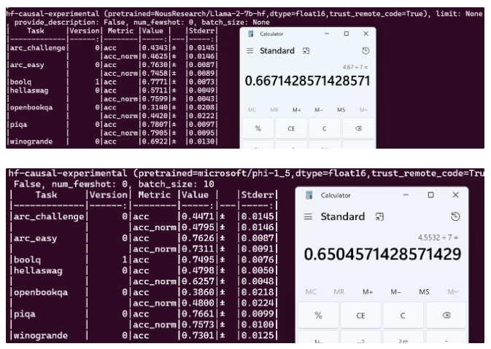Click Keep on top icon in 4.5532 ÷ 7 calculator
The image size is (491, 349).
point(379,216)
